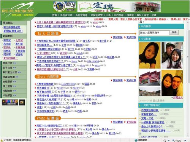Open the 張貼討論 link in the Talk section

[x=118, y=37]
